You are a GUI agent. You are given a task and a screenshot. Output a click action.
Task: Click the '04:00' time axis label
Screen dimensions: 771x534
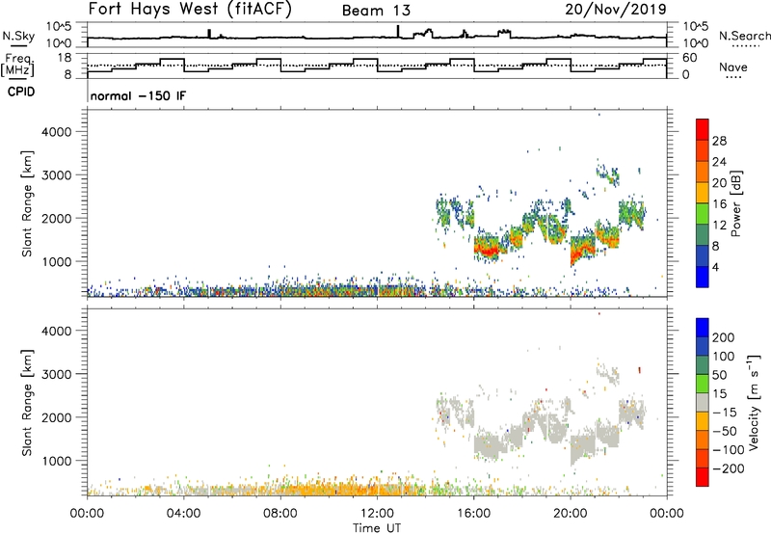coord(183,514)
